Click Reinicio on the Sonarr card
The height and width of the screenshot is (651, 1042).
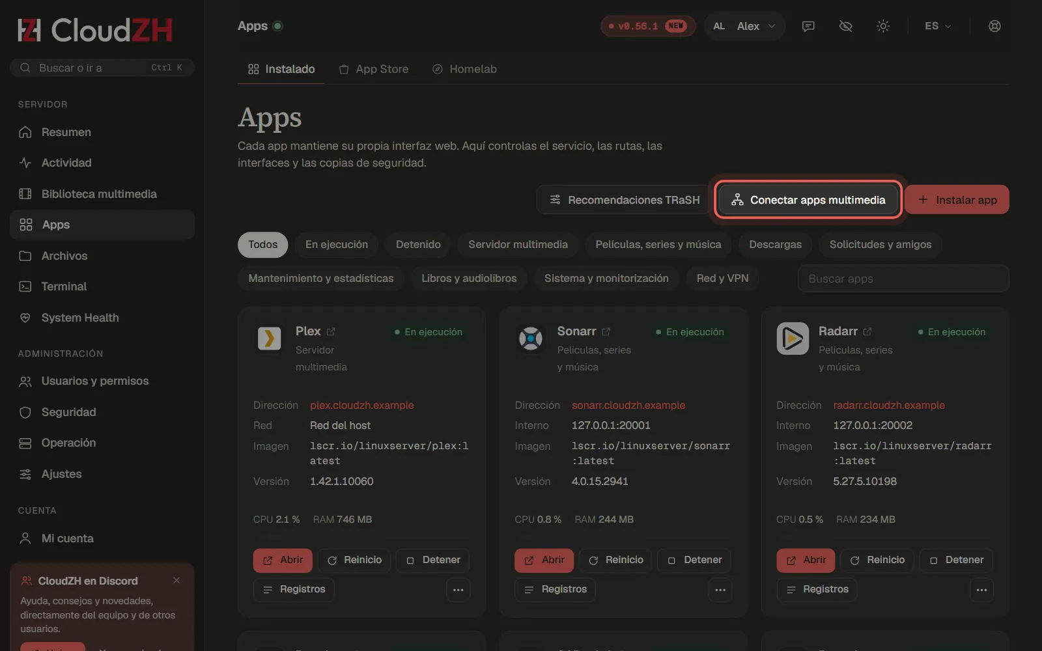[615, 560]
